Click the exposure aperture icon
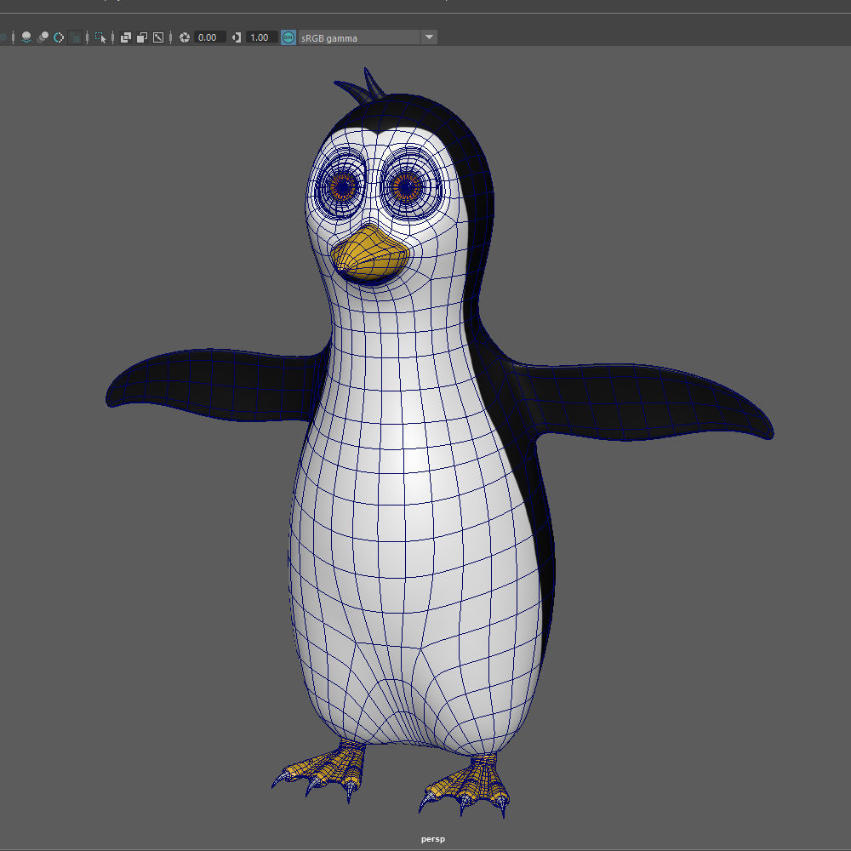The width and height of the screenshot is (851, 851). (185, 37)
